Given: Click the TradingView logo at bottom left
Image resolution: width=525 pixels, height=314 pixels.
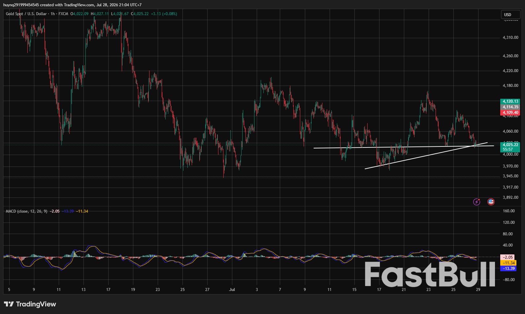Looking at the screenshot, I should (30, 304).
